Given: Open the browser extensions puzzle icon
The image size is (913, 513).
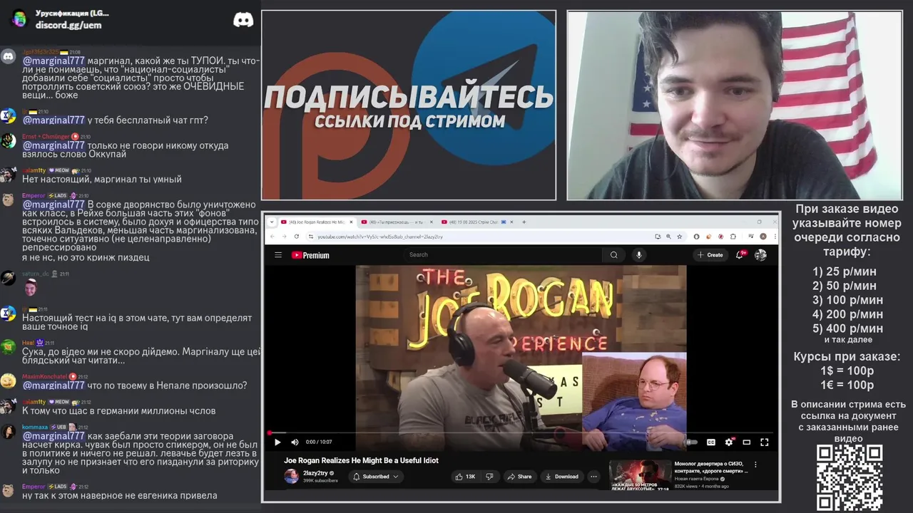Looking at the screenshot, I should tap(733, 237).
